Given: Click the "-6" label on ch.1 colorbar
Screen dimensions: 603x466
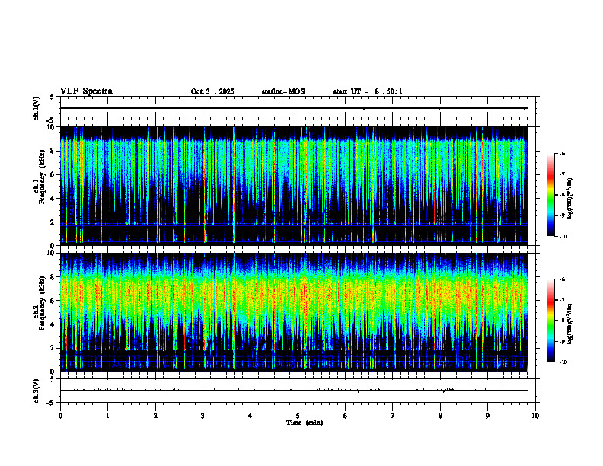Looking at the screenshot, I should click(x=562, y=154).
